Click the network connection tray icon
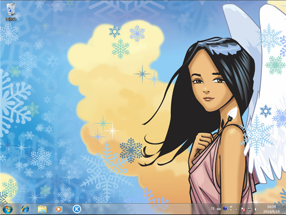The height and width of the screenshot is (215, 286). point(249,209)
